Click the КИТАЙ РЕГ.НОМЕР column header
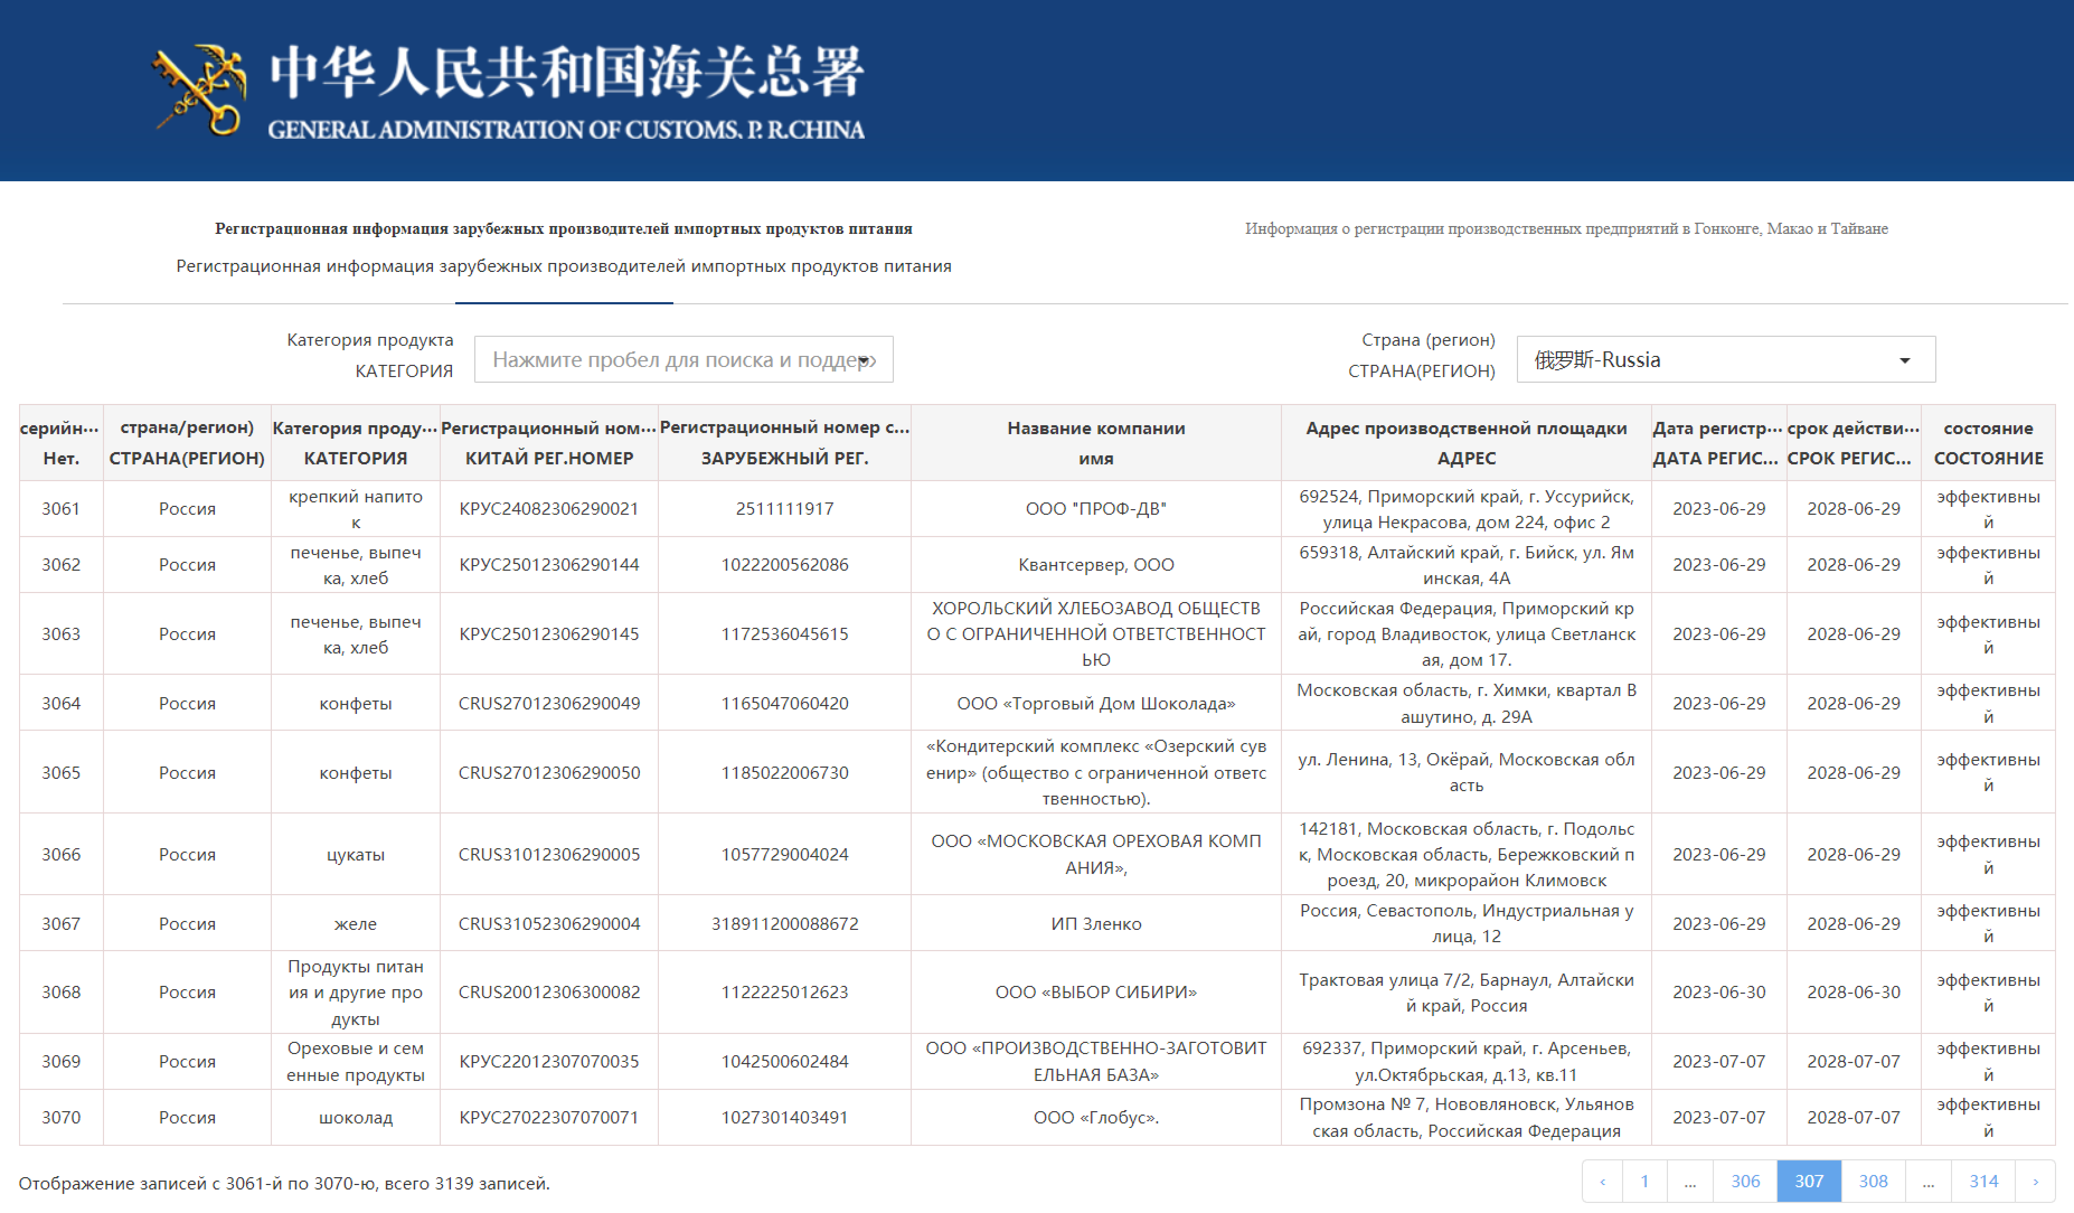This screenshot has height=1213, width=2074. coord(549,443)
